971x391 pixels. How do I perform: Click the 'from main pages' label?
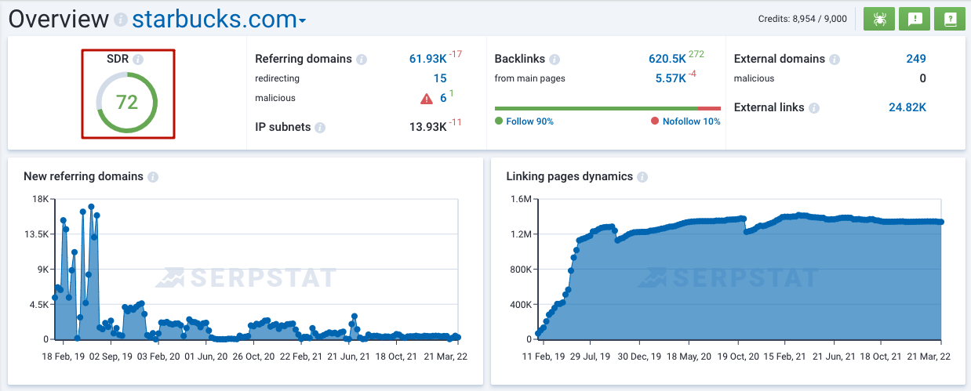coord(530,78)
